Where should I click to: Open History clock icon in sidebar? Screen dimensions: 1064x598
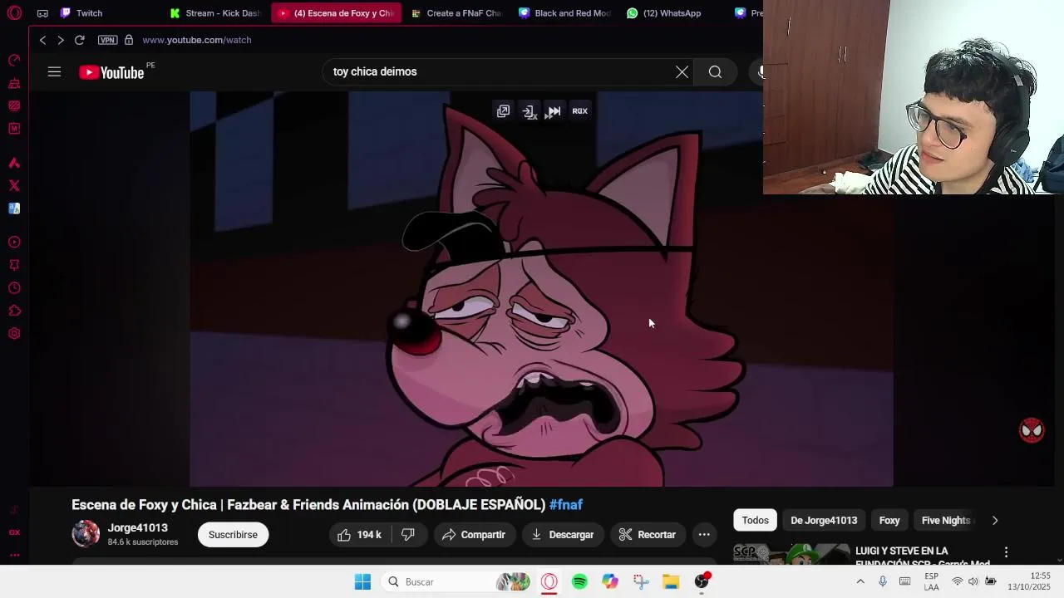14,288
